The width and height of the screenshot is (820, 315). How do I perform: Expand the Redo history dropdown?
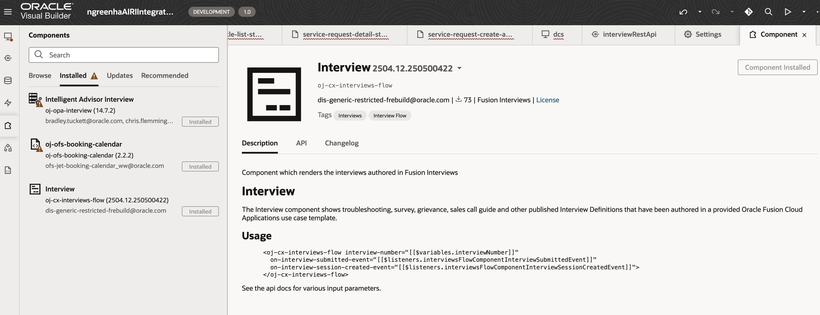(x=732, y=12)
